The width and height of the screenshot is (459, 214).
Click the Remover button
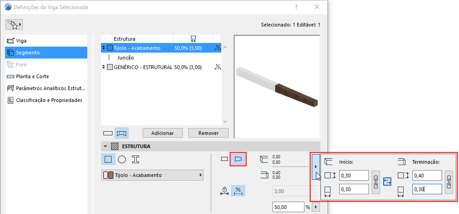pos(208,133)
